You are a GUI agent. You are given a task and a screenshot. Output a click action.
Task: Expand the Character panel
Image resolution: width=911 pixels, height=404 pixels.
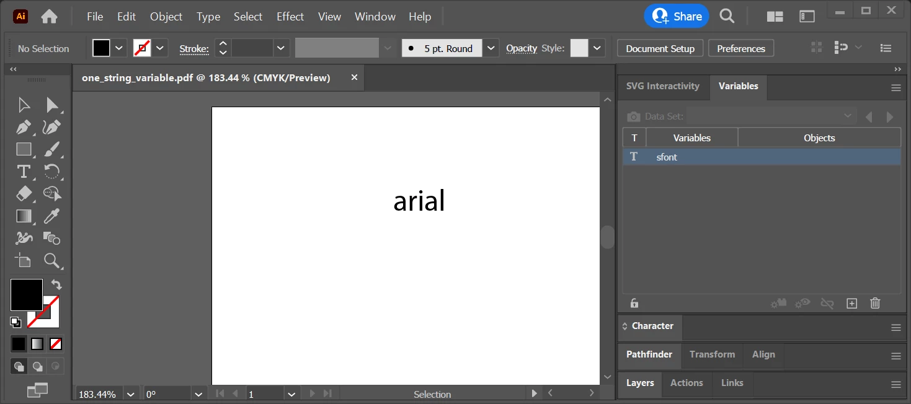(652, 326)
